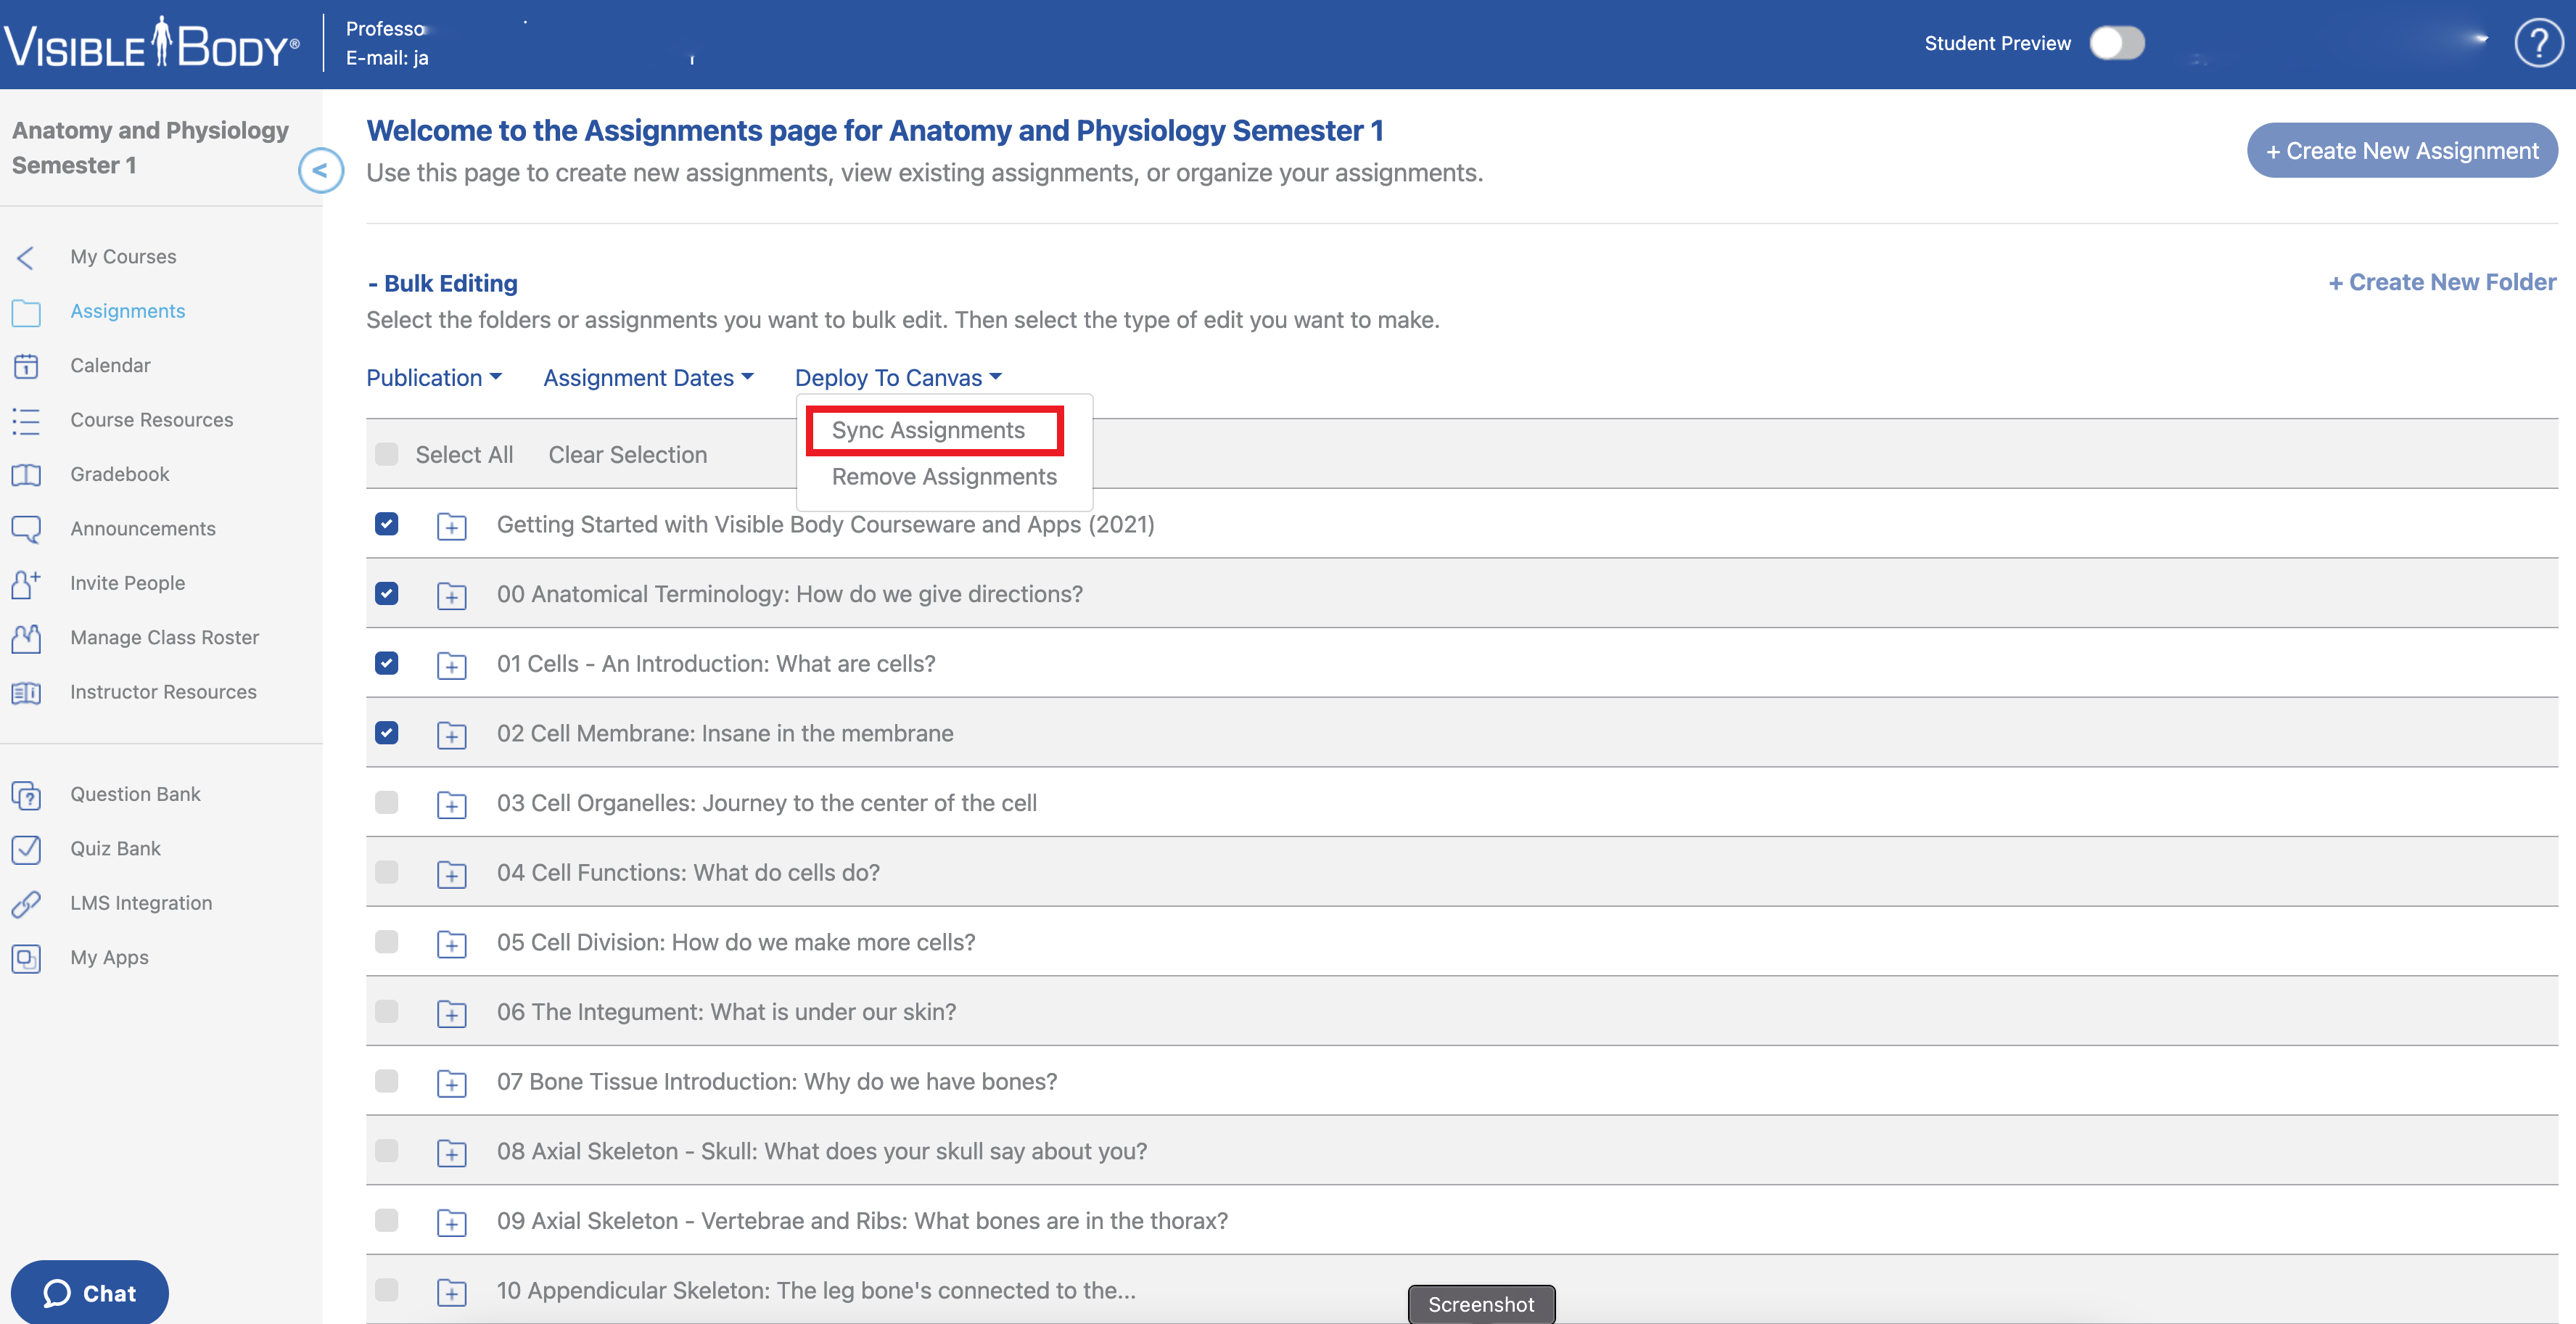Viewport: 2576px width, 1324px height.
Task: Open My Apps
Action: click(110, 957)
